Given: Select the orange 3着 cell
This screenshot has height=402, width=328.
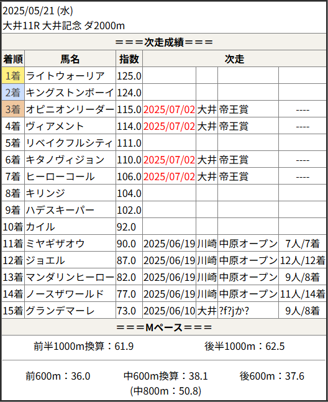Looking at the screenshot, I should (x=13, y=109).
